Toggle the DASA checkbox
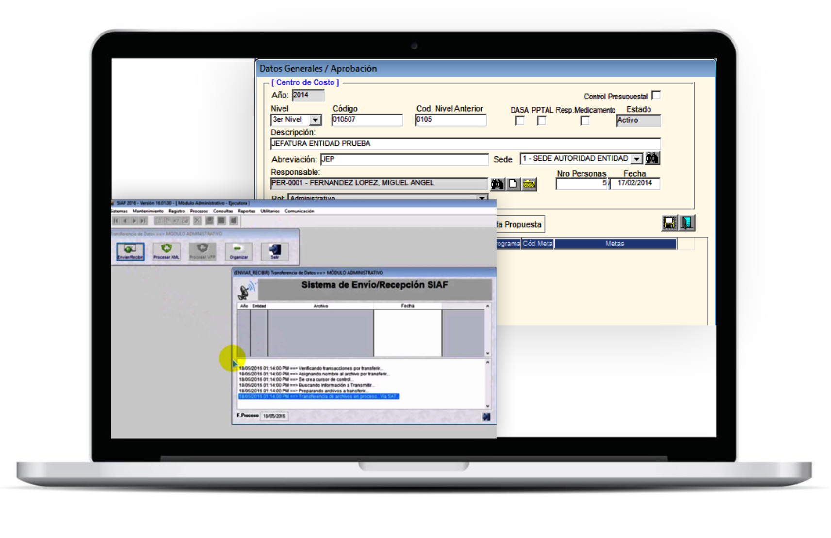This screenshot has height=538, width=831. coord(520,120)
